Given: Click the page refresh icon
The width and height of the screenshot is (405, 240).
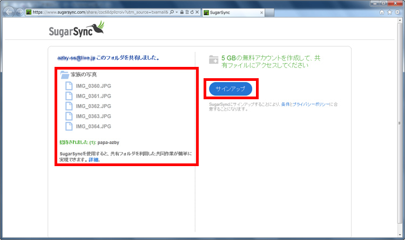Looking at the screenshot, I should click(192, 12).
